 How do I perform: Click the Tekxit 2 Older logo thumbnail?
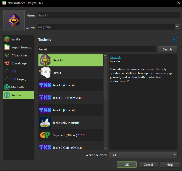(x=45, y=147)
